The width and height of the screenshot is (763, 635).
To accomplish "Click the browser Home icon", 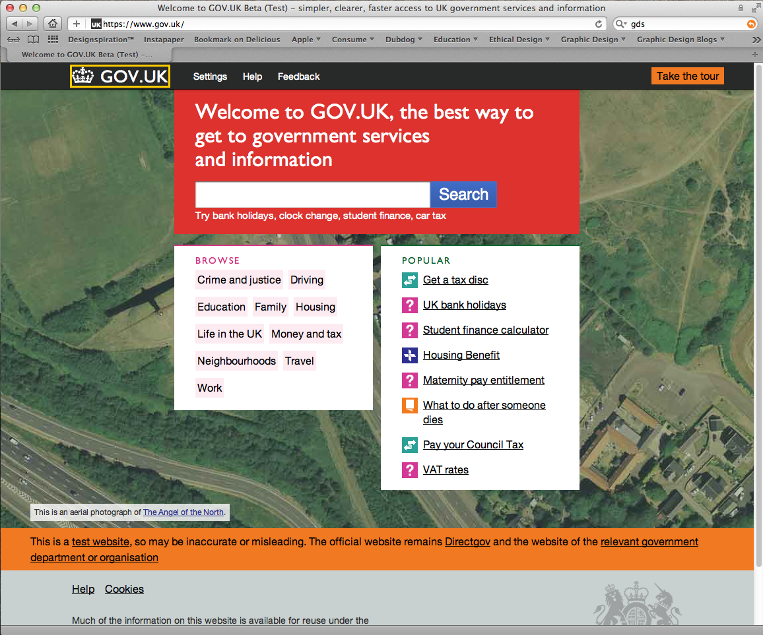I will pos(53,23).
